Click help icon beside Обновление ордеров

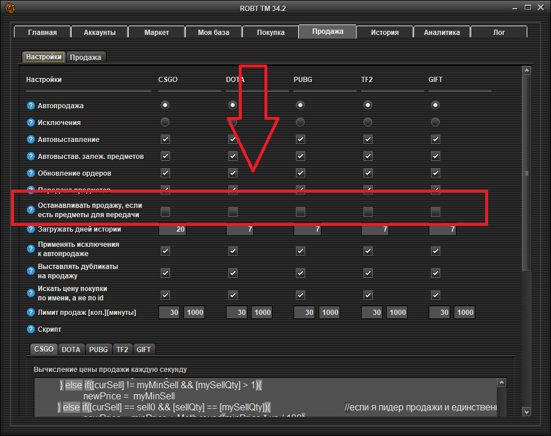tap(31, 173)
